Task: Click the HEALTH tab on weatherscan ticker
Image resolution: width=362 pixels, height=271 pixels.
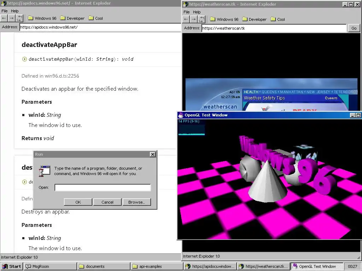Action: tap(251, 92)
